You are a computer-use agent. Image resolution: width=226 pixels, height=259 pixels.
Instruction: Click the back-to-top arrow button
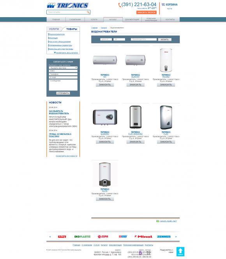180,252
